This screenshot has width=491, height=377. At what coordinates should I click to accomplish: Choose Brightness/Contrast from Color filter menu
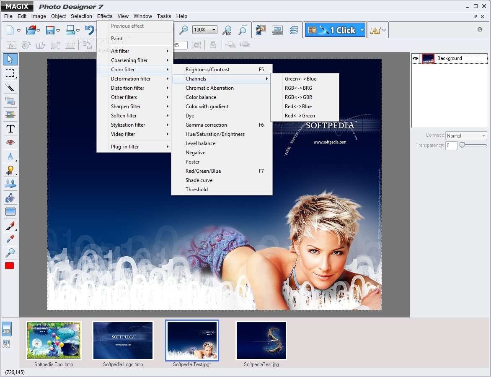pyautogui.click(x=222, y=70)
